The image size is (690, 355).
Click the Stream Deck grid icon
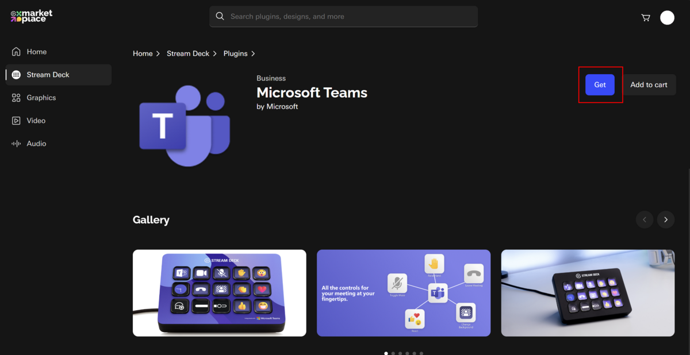click(x=16, y=75)
